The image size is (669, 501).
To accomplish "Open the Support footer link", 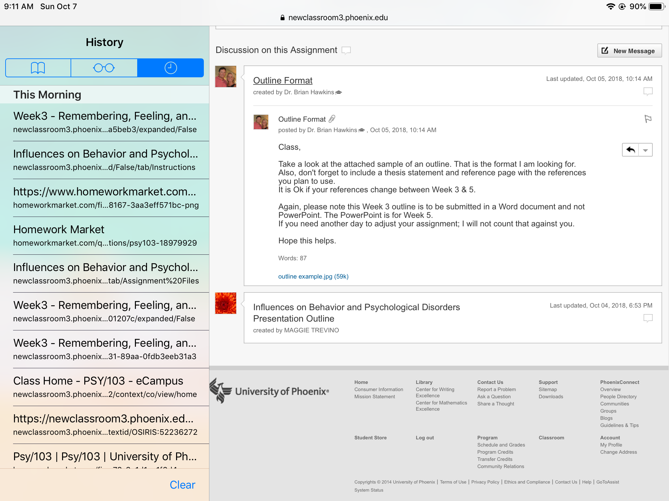I will (x=548, y=382).
